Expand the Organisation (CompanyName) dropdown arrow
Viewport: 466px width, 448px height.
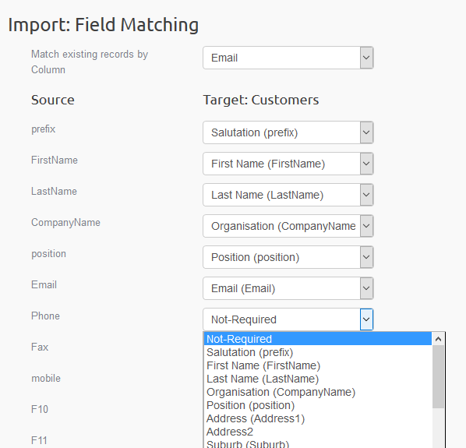click(x=366, y=226)
